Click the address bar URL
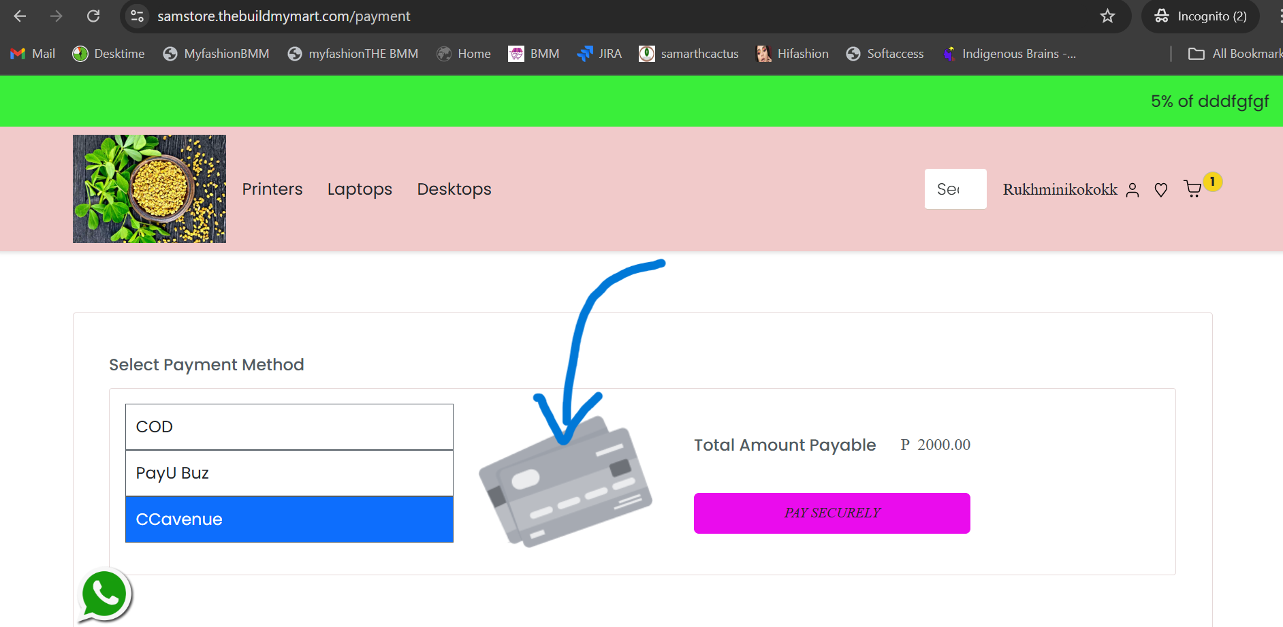Viewport: 1283px width, 627px height. click(284, 16)
